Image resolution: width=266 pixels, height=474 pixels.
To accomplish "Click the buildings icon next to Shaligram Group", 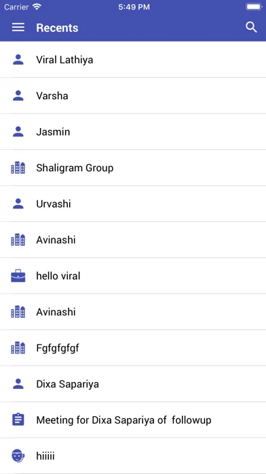I will tap(18, 168).
